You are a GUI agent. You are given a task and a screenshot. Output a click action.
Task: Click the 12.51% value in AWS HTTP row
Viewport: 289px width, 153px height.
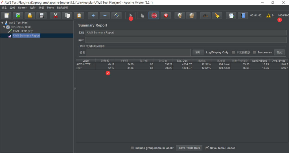click(206, 64)
